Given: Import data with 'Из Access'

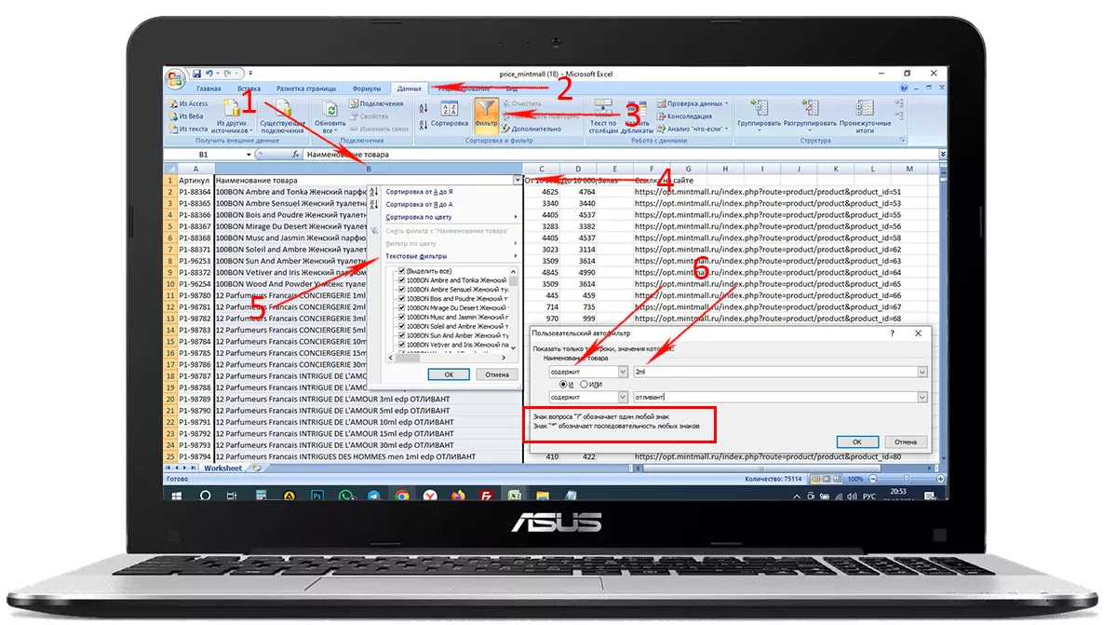Looking at the screenshot, I should 188,103.
